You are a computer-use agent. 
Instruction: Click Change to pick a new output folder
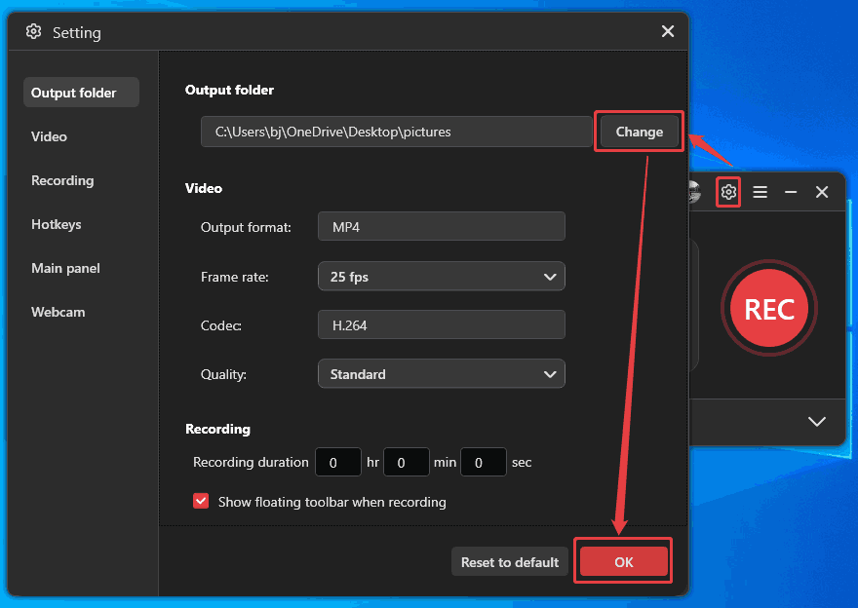(639, 132)
